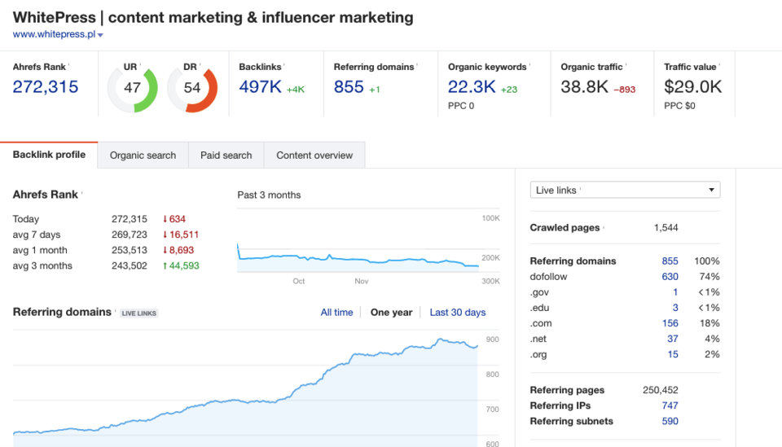Click the avg 1 month rank 253,513
The height and width of the screenshot is (447, 782).
pyautogui.click(x=130, y=250)
